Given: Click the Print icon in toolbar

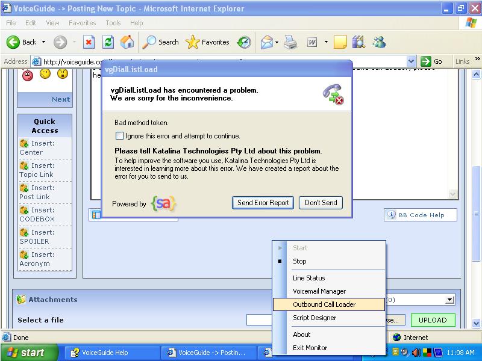Looking at the screenshot, I should click(x=290, y=42).
